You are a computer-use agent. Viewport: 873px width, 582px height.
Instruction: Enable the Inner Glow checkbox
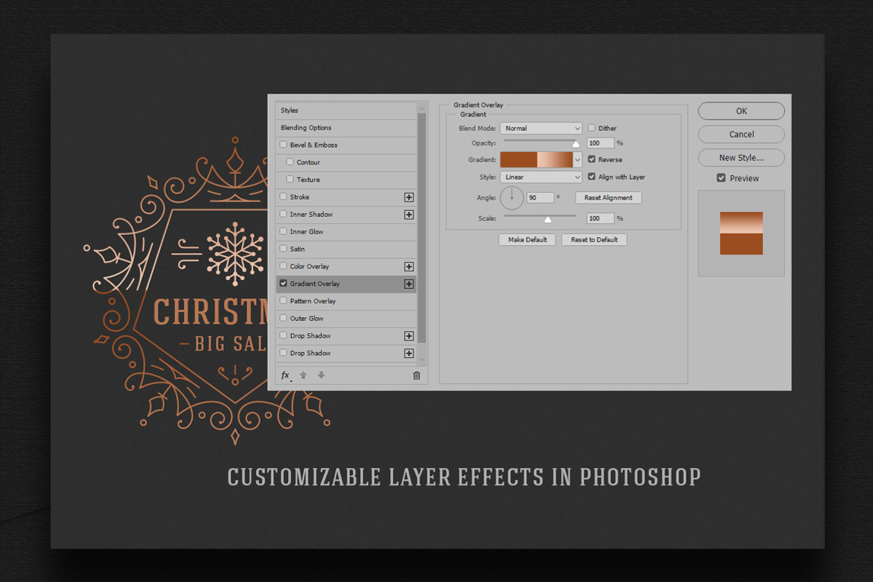284,231
